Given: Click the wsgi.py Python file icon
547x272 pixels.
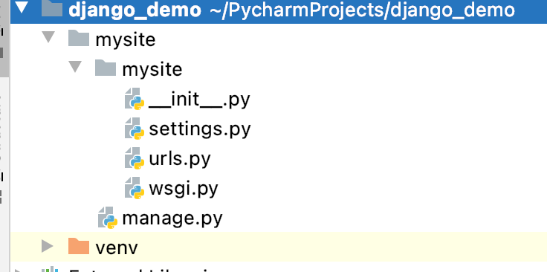Looking at the screenshot, I should point(135,188).
